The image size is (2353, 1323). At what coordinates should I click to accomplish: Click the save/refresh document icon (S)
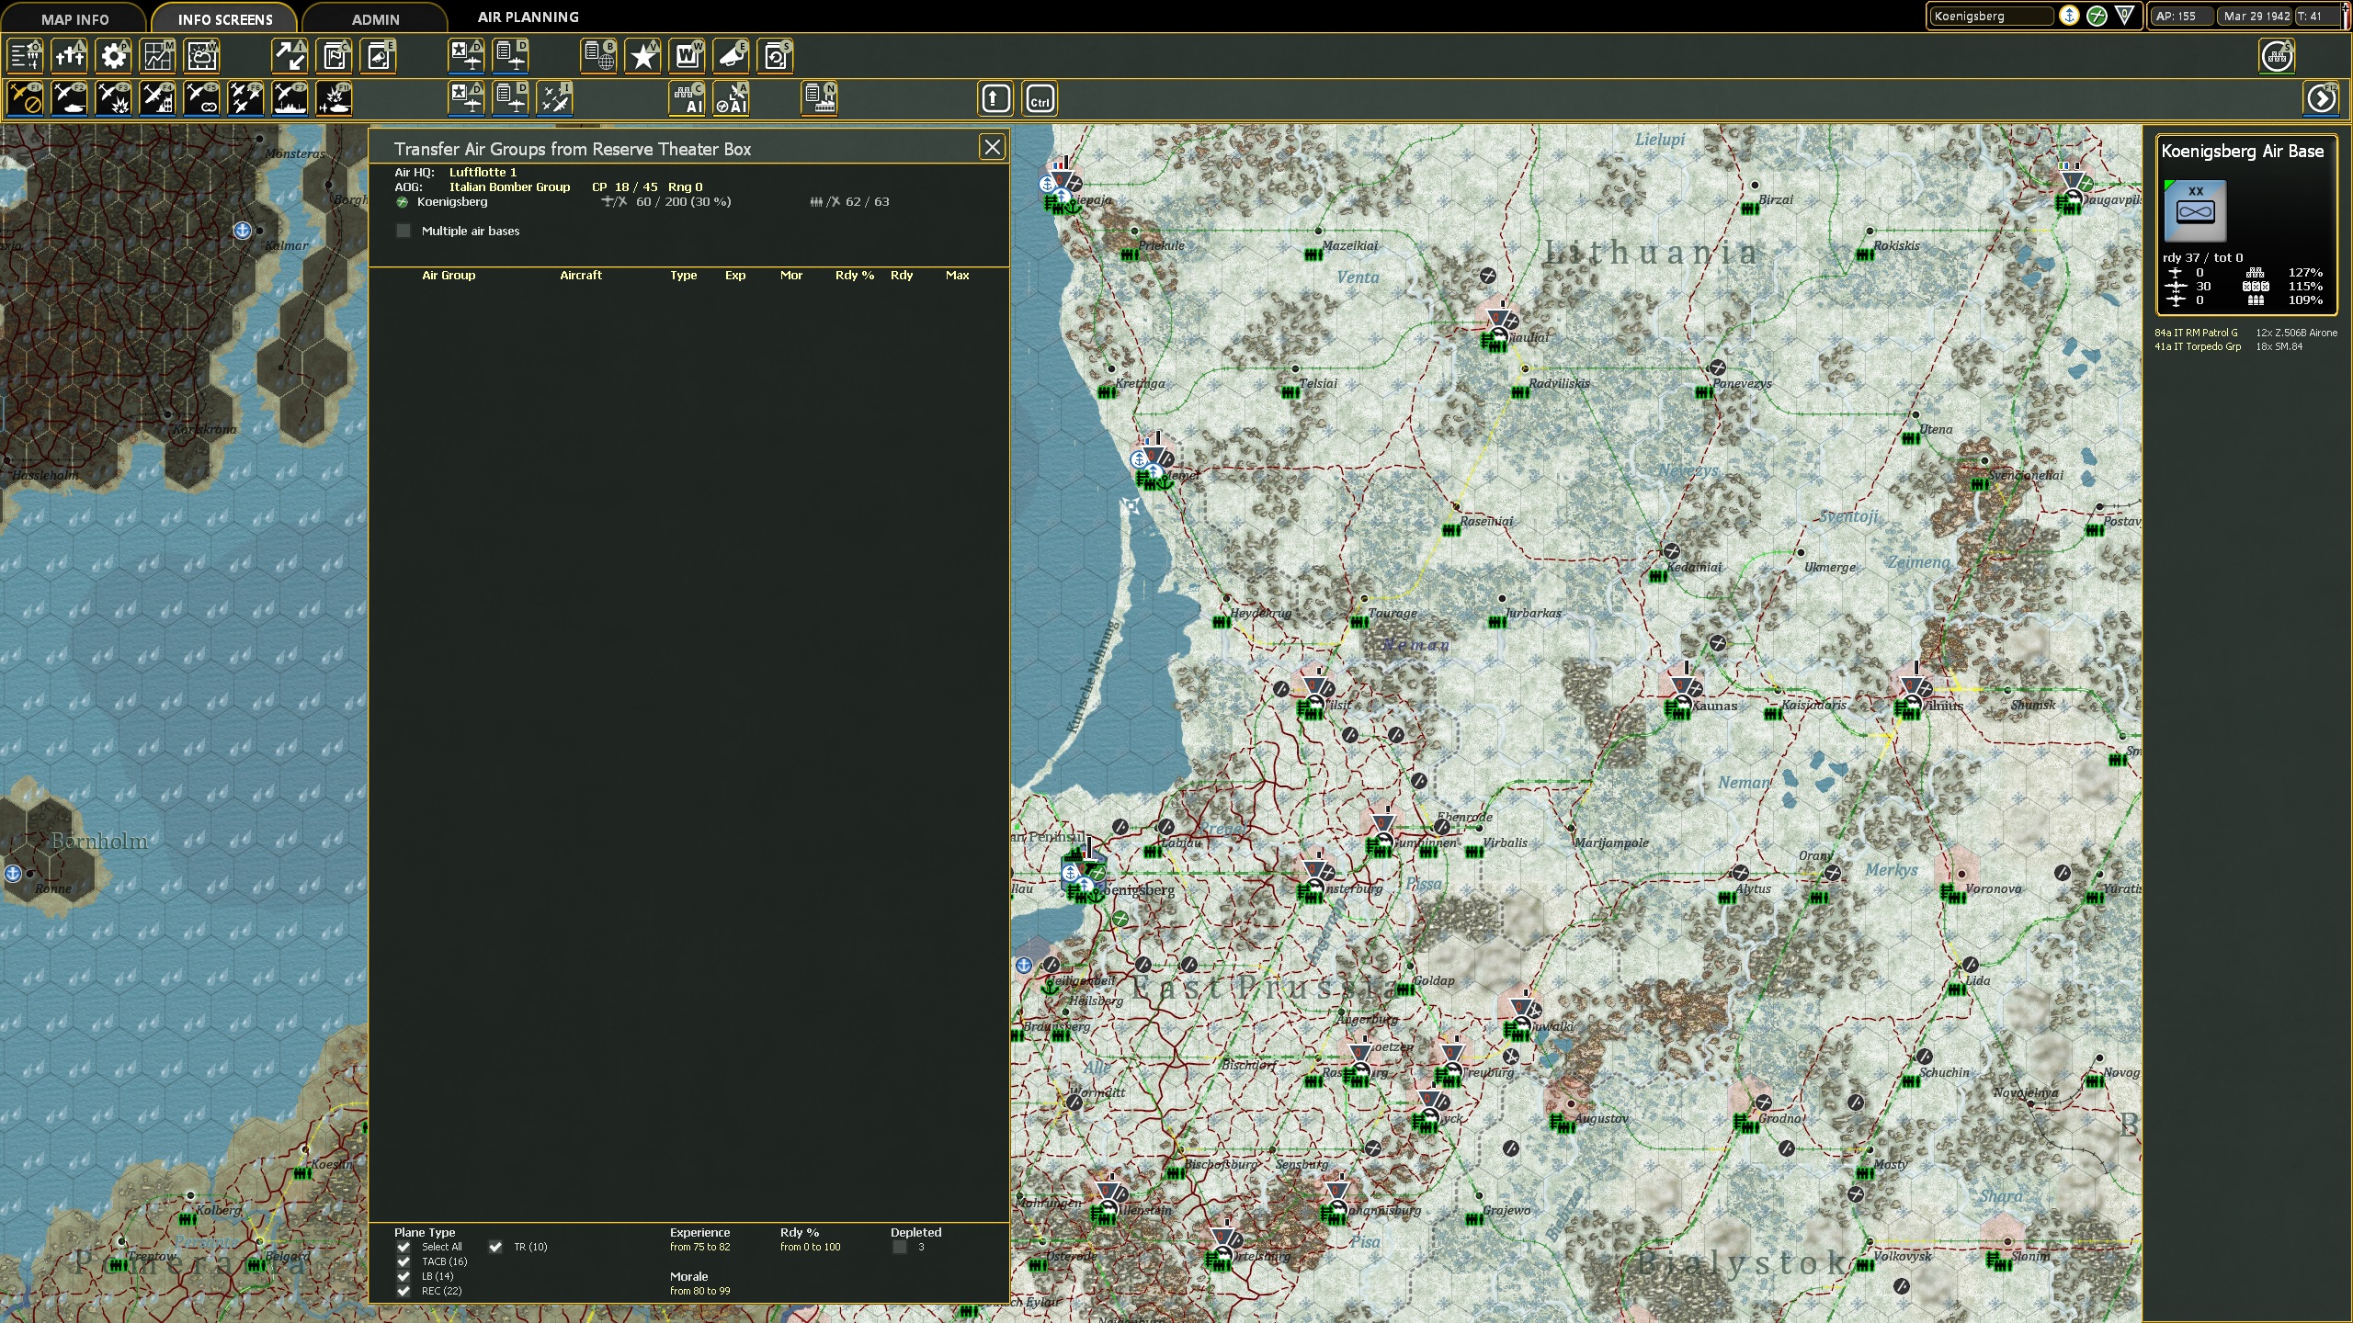(x=776, y=56)
